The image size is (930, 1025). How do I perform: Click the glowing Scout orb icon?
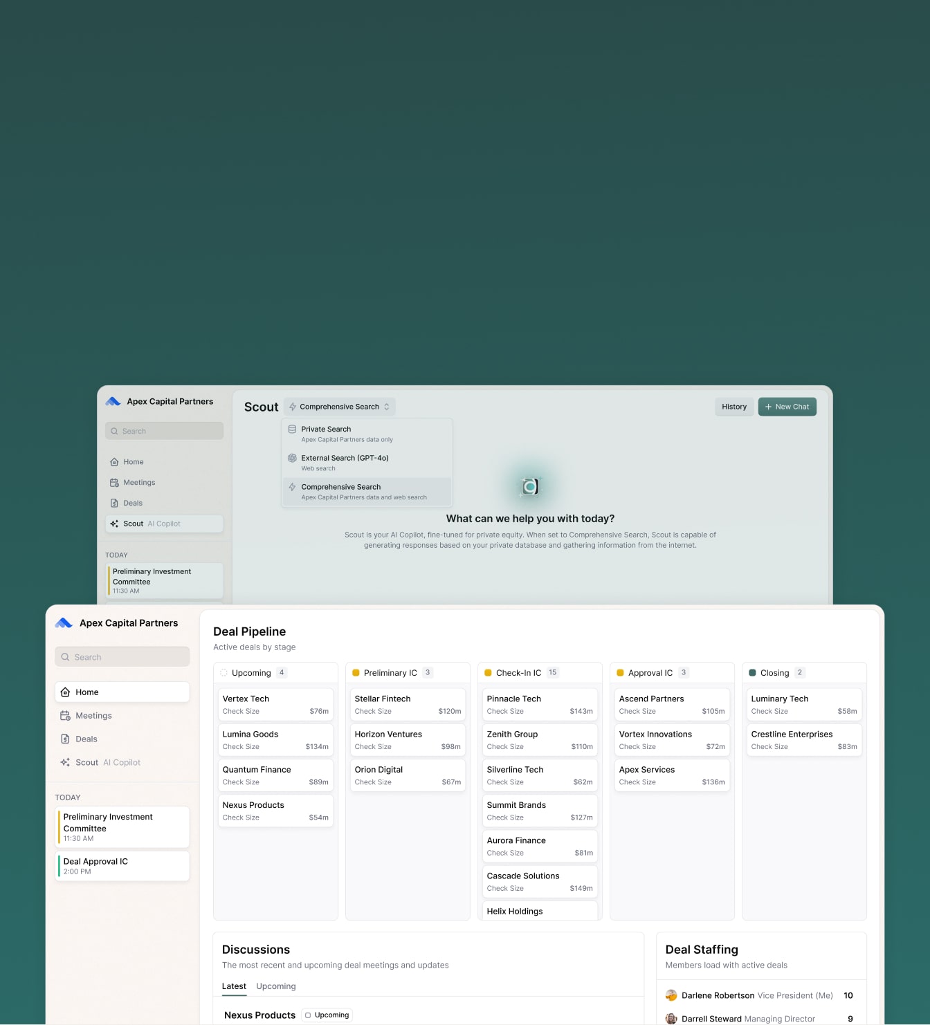pyautogui.click(x=530, y=486)
